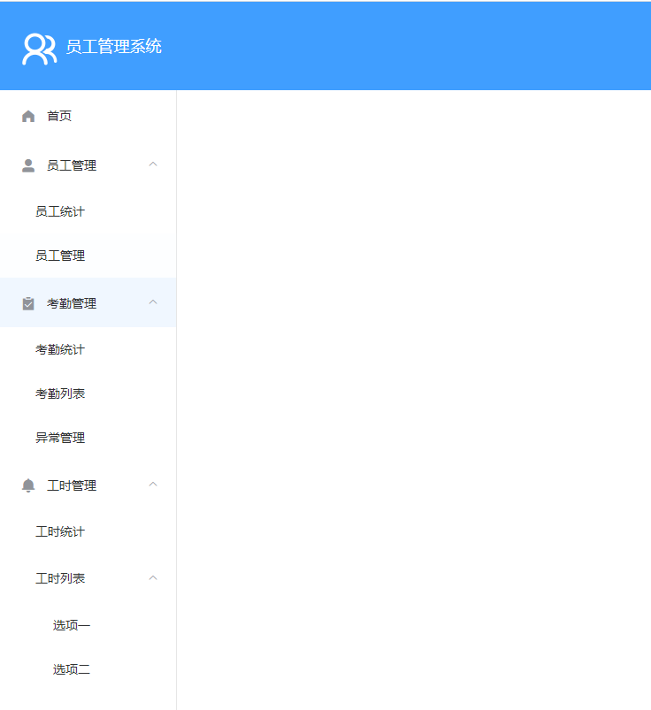
Task: Select the 工时管理 menu label
Action: tap(72, 485)
